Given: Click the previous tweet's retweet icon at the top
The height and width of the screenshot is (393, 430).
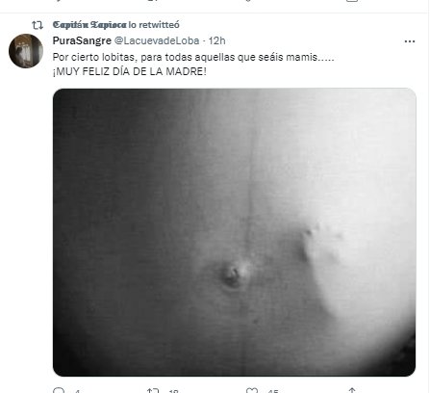Looking at the screenshot, I should click(153, 1).
